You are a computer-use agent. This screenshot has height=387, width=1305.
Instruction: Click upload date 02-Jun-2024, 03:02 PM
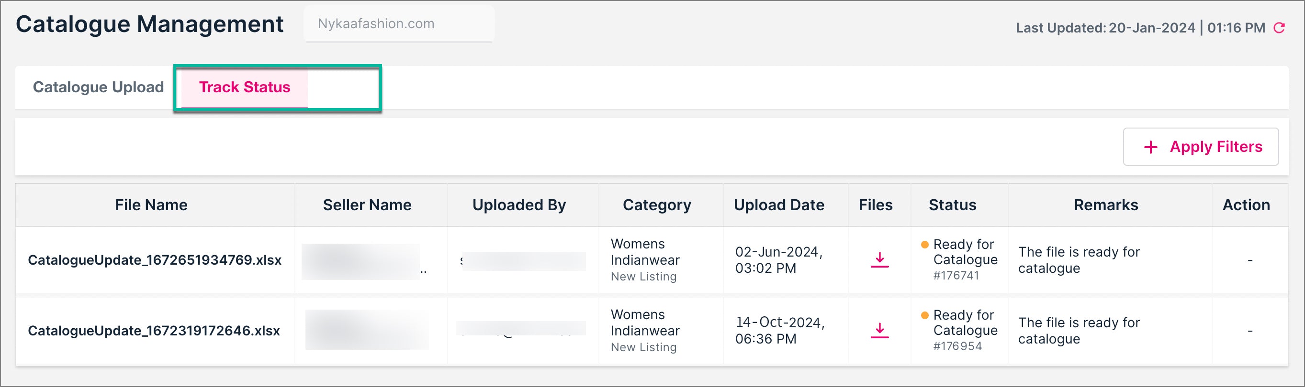coord(779,260)
